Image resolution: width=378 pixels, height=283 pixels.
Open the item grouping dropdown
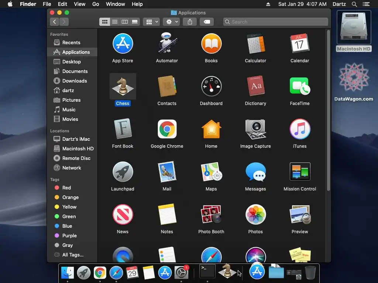[151, 22]
